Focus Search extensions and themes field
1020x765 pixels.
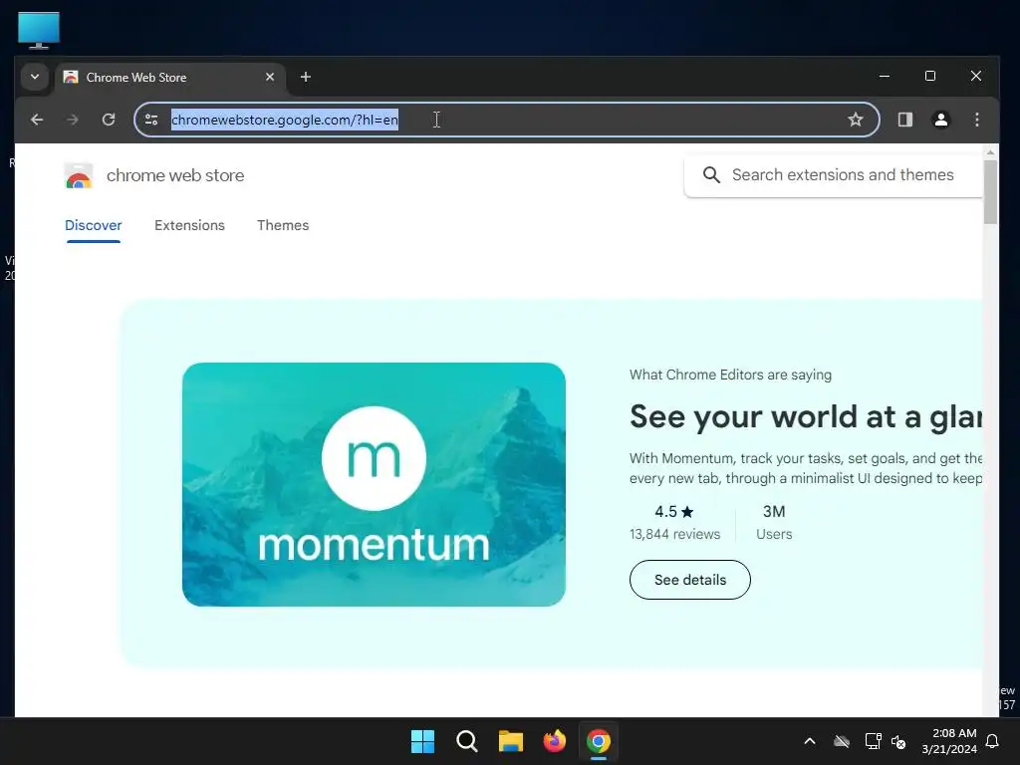coord(834,175)
